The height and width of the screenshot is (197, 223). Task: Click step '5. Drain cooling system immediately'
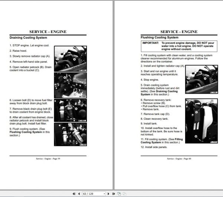coord(160,90)
